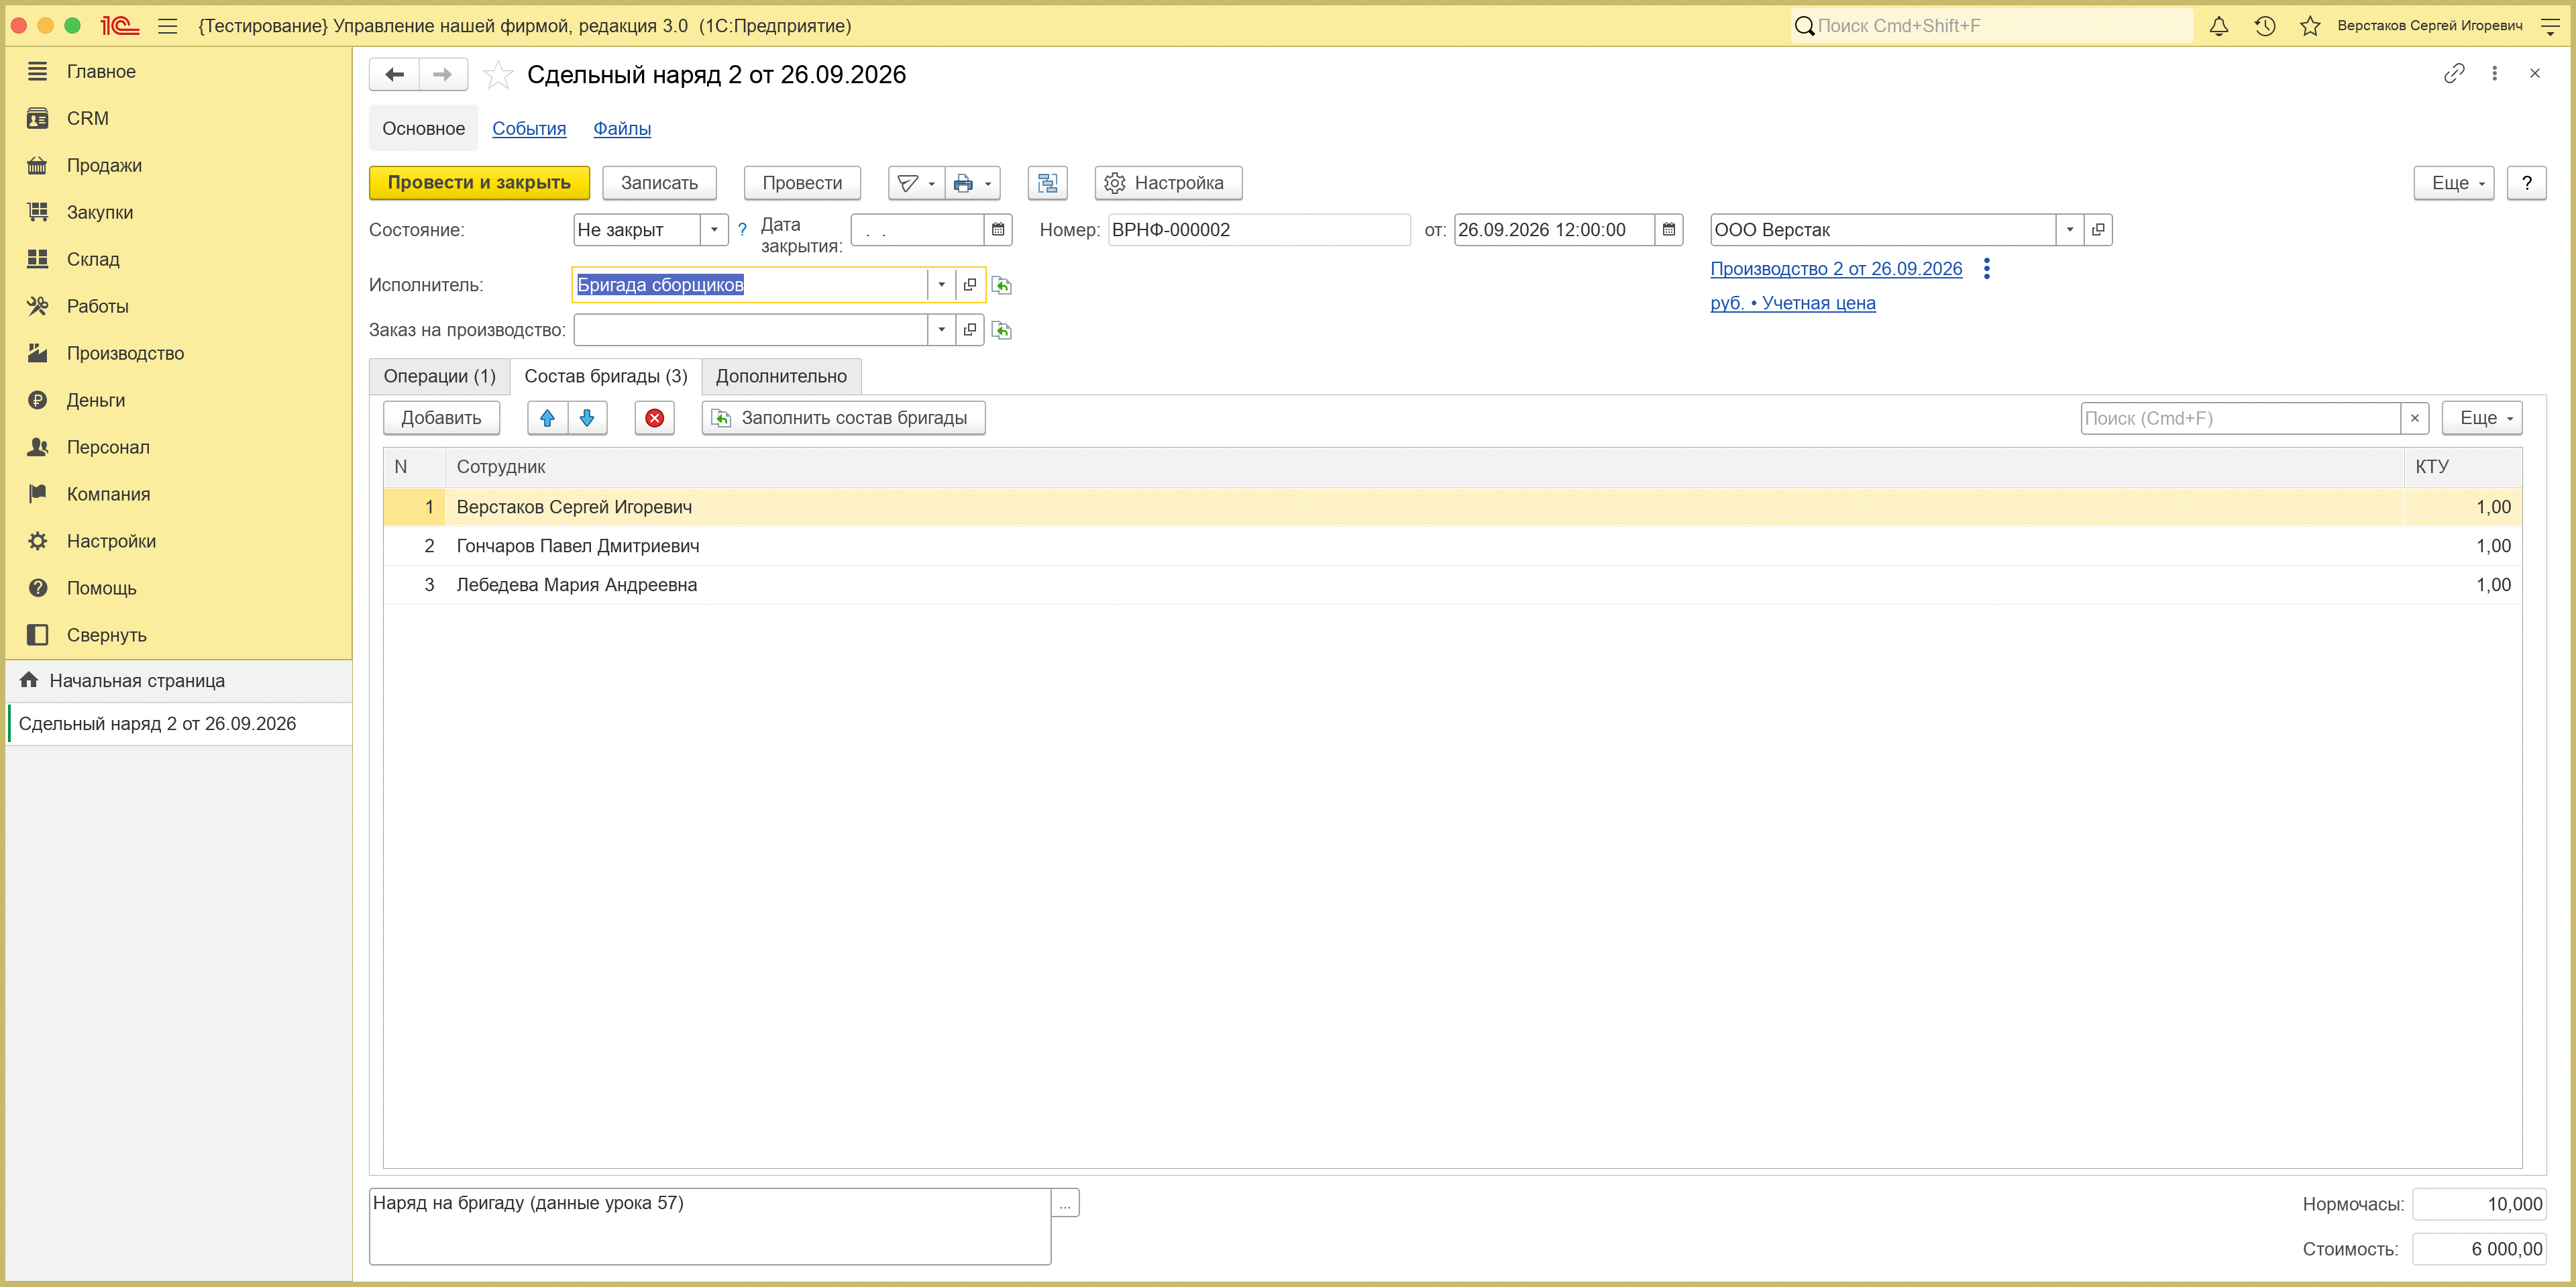Screen dimensions: 2576x1287
Task: Open calendar for document date field
Action: click(x=1669, y=230)
